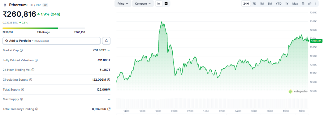Viewport: 324px width, 115px height.
Task: Click the ₹263,130 range high value
Action: [x=80, y=32]
